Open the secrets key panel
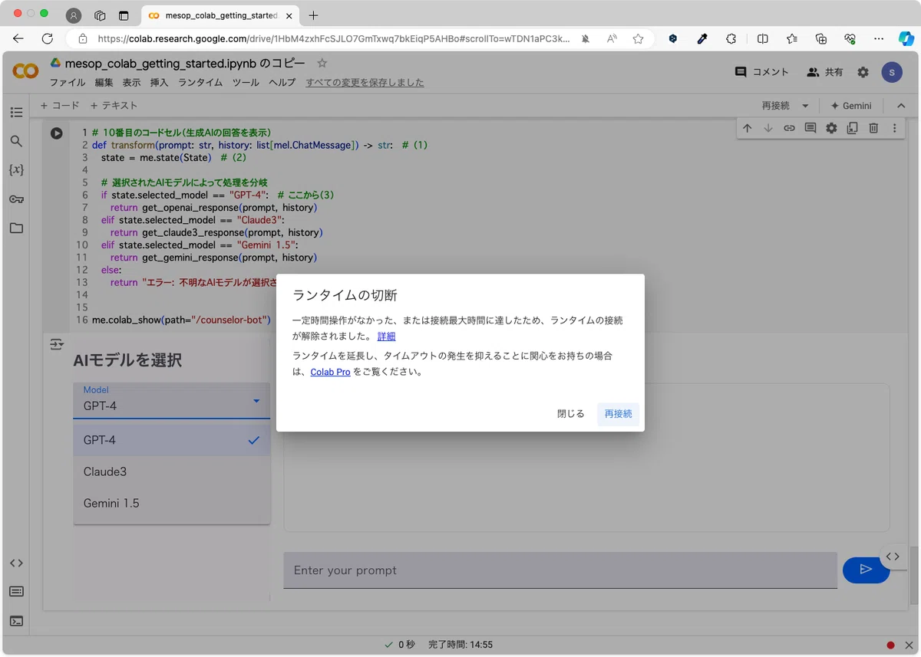 click(16, 199)
